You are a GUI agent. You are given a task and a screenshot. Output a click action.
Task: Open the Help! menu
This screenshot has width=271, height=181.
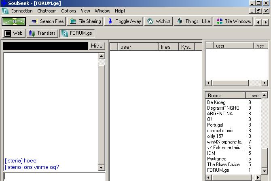pos(120,11)
